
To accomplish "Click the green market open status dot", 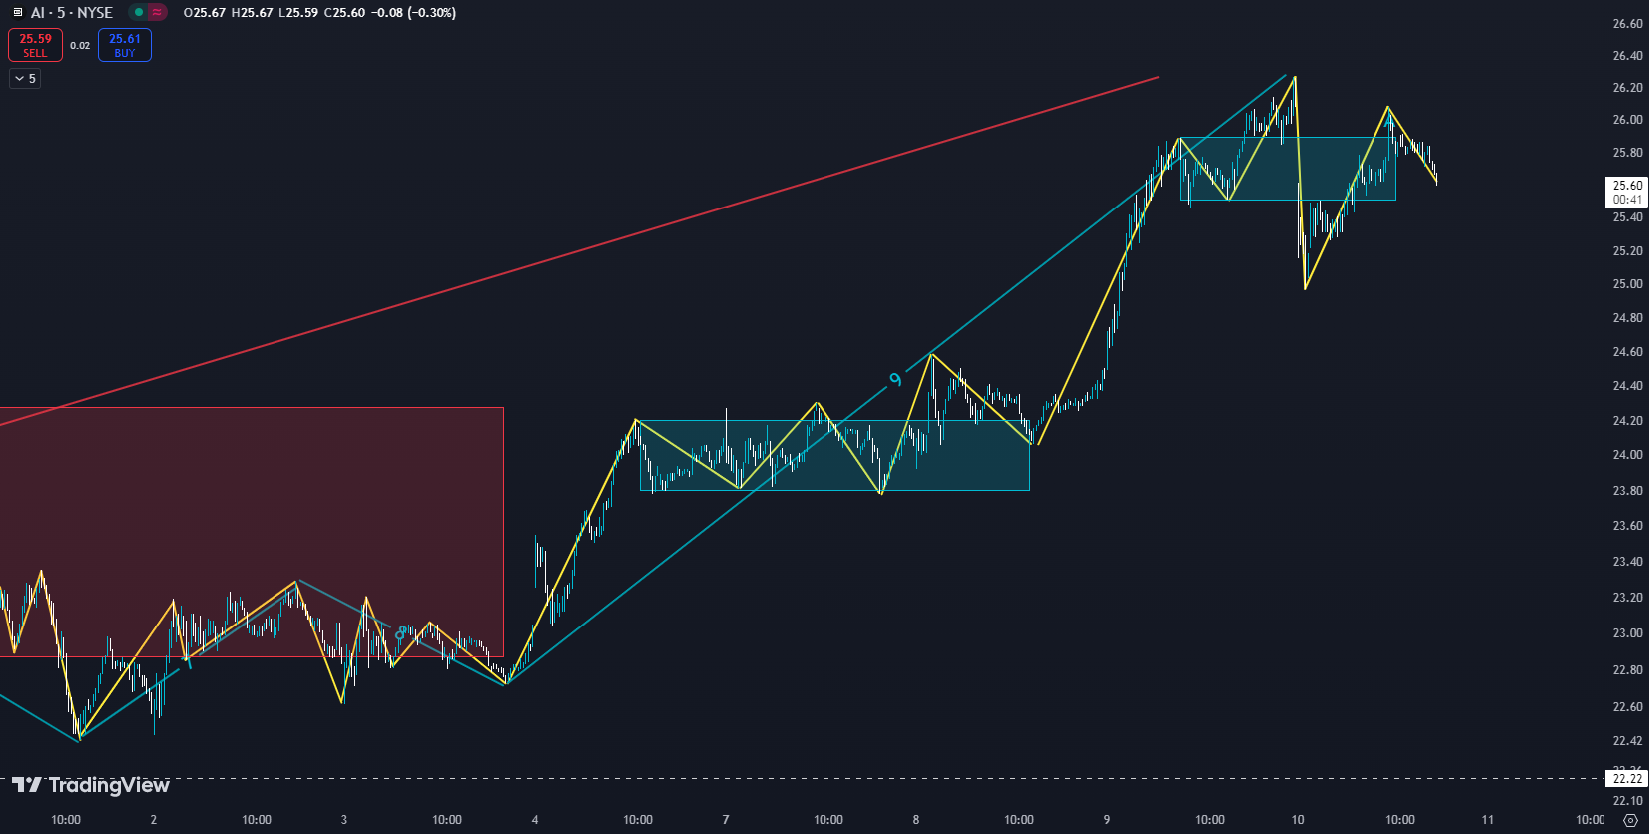I will 139,13.
